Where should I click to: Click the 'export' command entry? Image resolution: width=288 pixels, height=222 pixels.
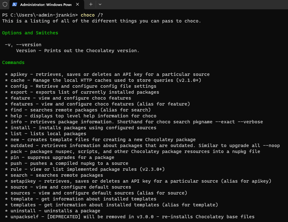tap(19, 92)
